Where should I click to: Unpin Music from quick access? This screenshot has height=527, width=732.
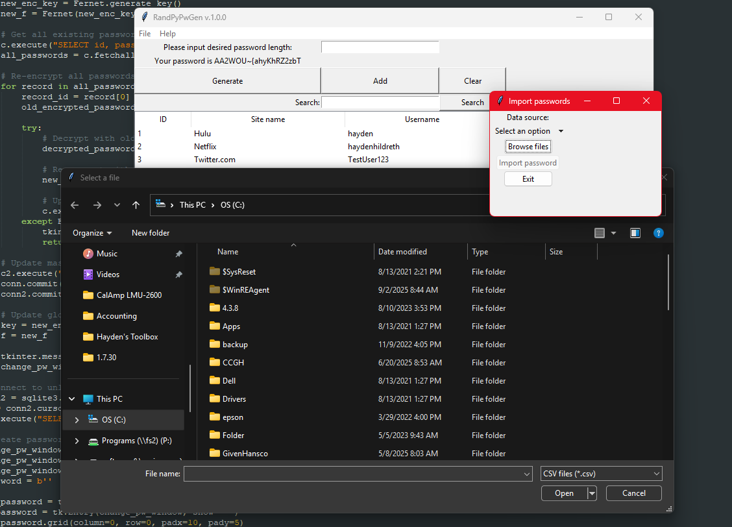coord(178,254)
